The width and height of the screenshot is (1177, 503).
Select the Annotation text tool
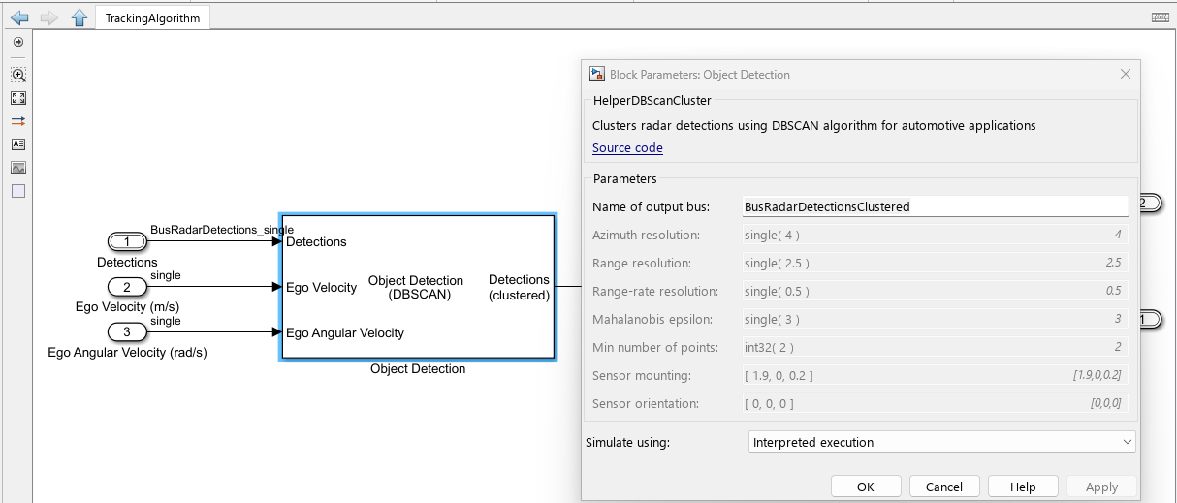pyautogui.click(x=18, y=144)
